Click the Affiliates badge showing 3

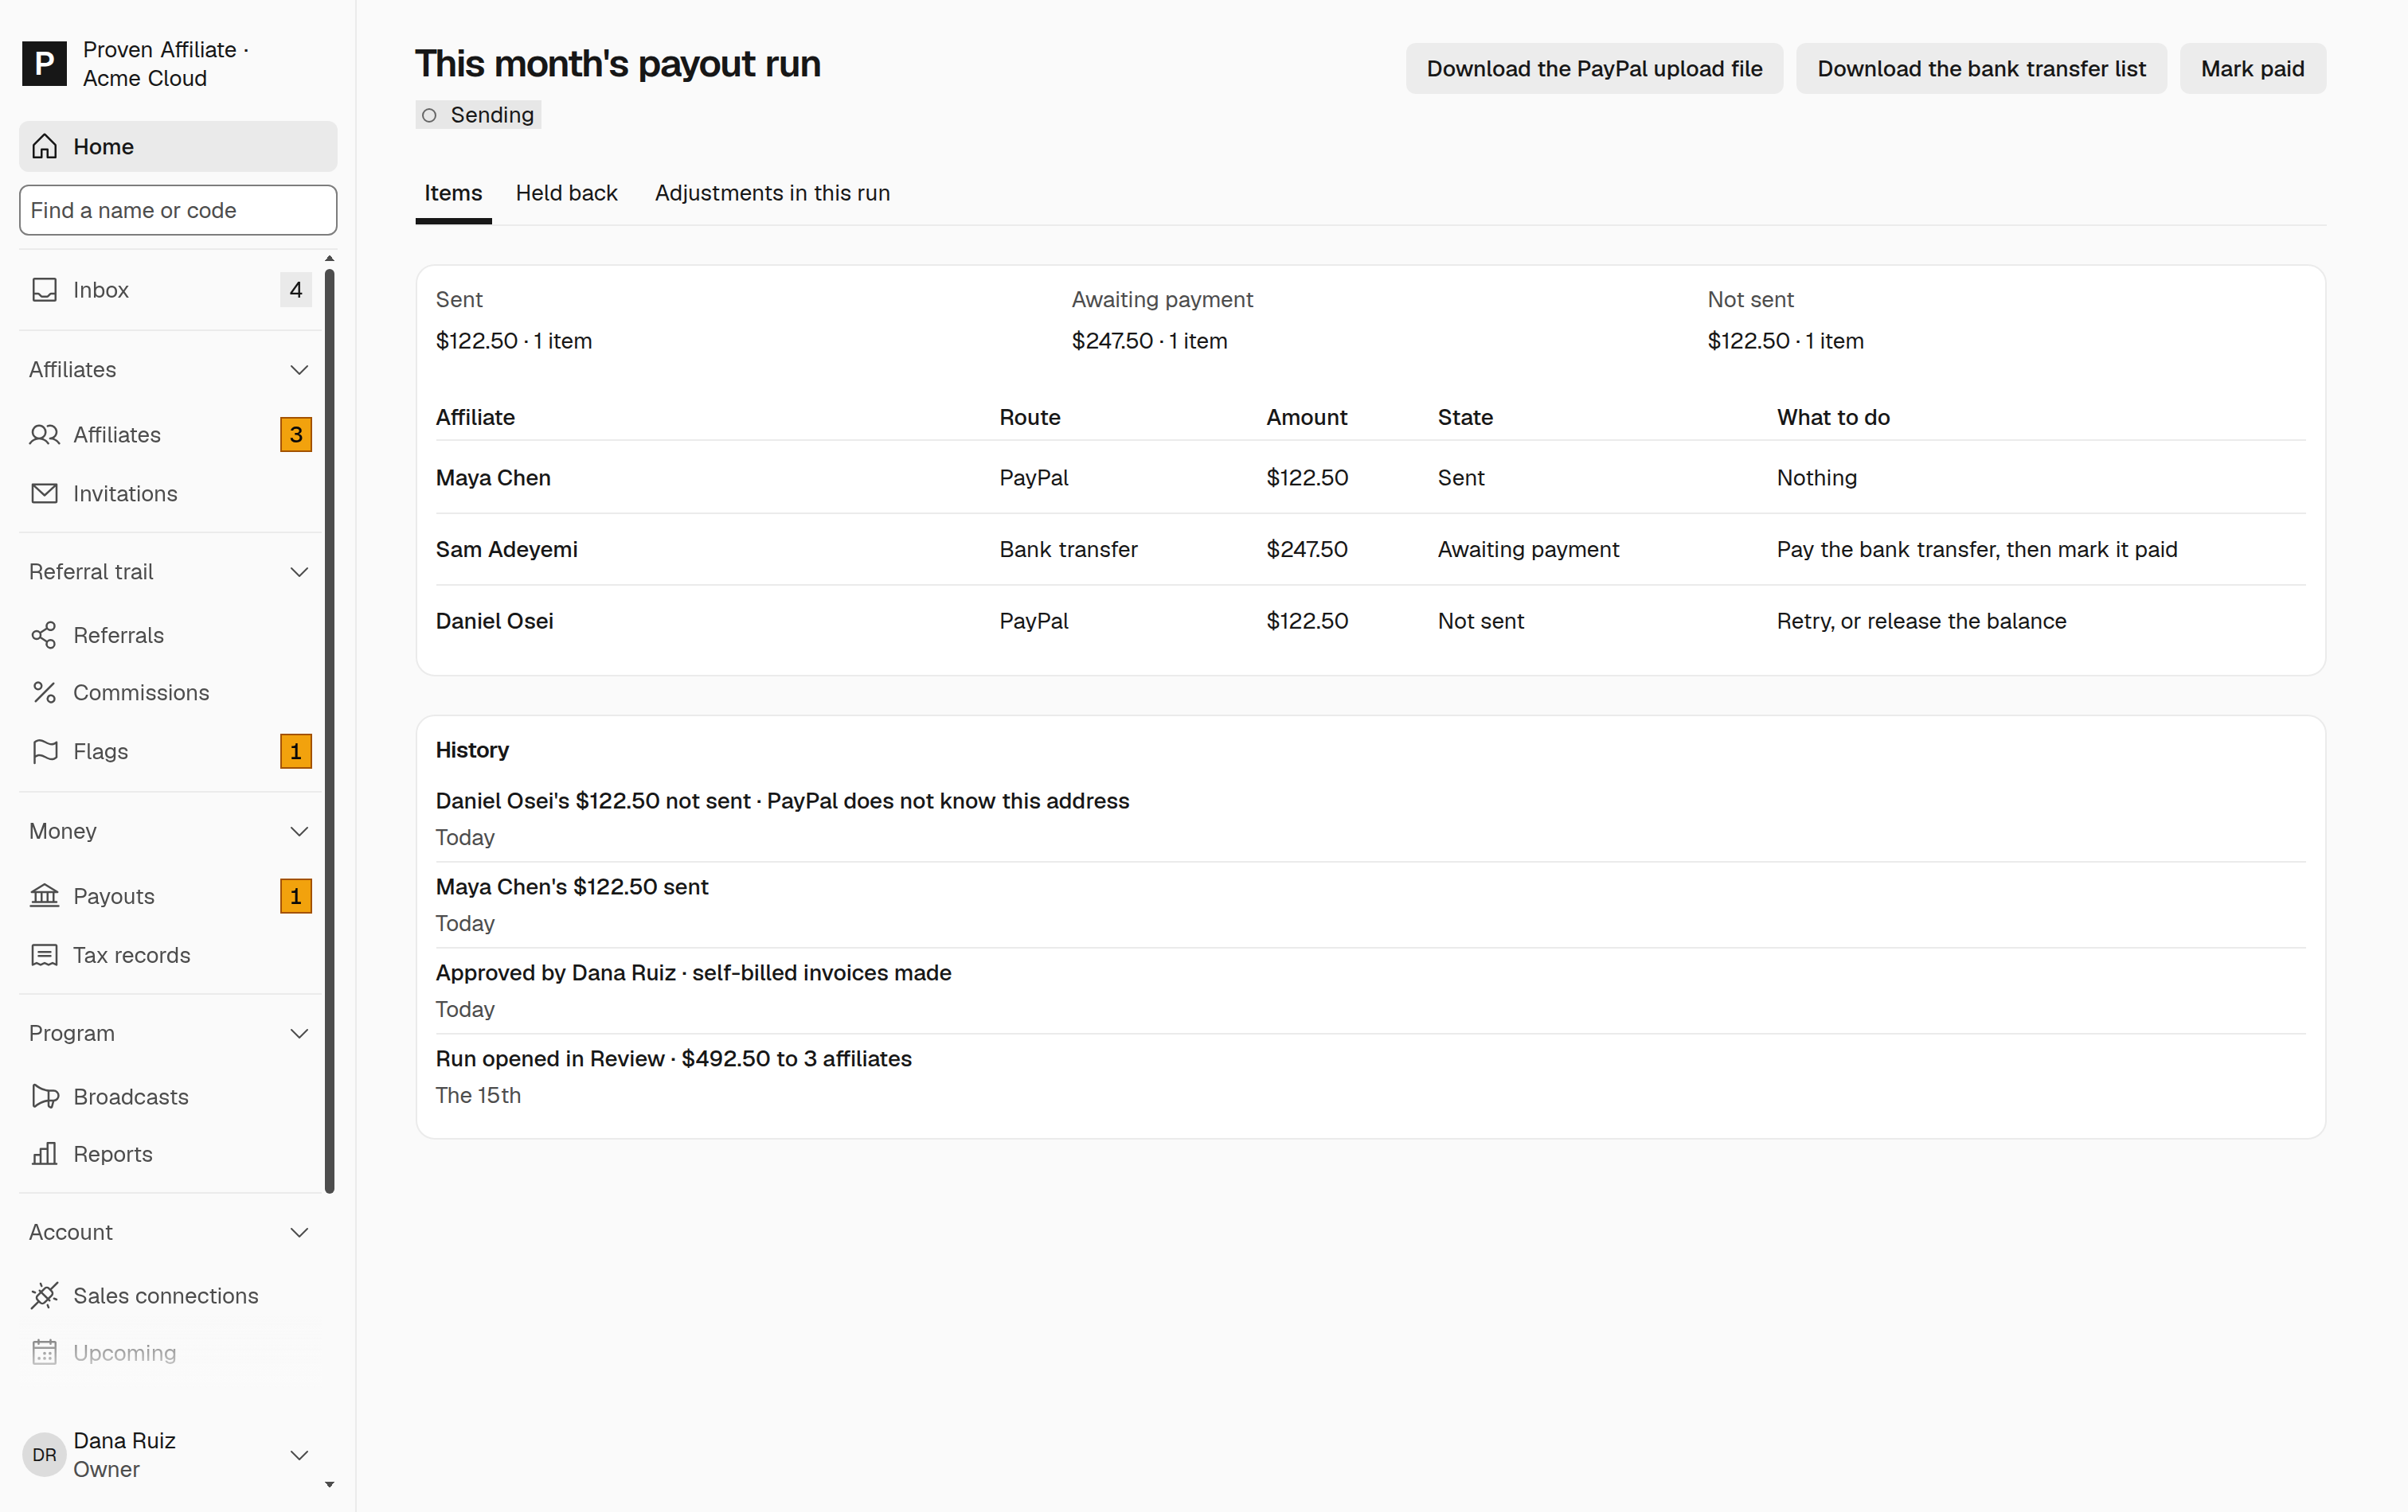point(296,435)
